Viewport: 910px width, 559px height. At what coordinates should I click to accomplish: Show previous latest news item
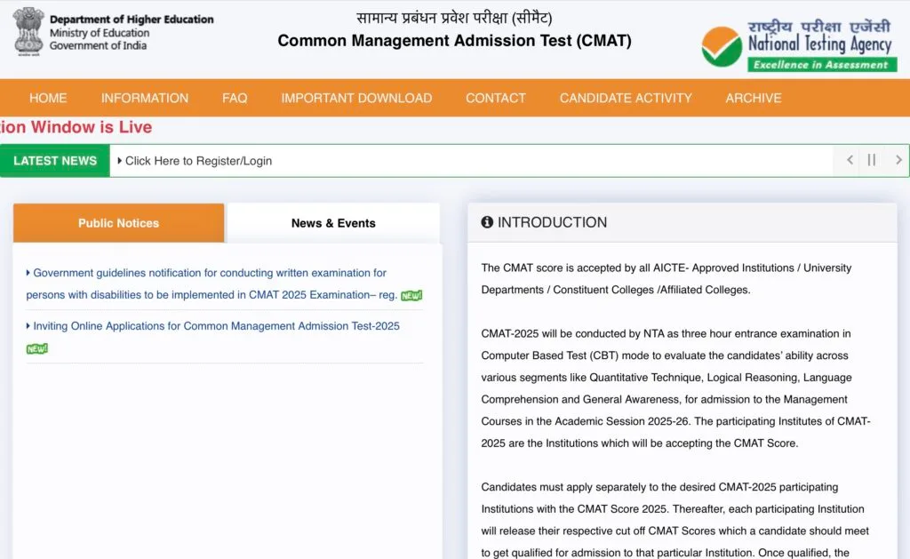pyautogui.click(x=850, y=160)
